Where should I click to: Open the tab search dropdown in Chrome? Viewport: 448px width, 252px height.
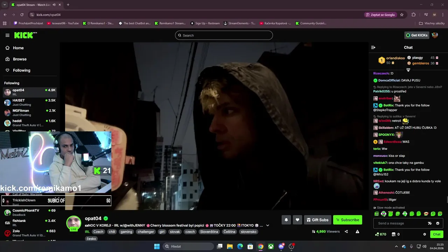click(5, 5)
